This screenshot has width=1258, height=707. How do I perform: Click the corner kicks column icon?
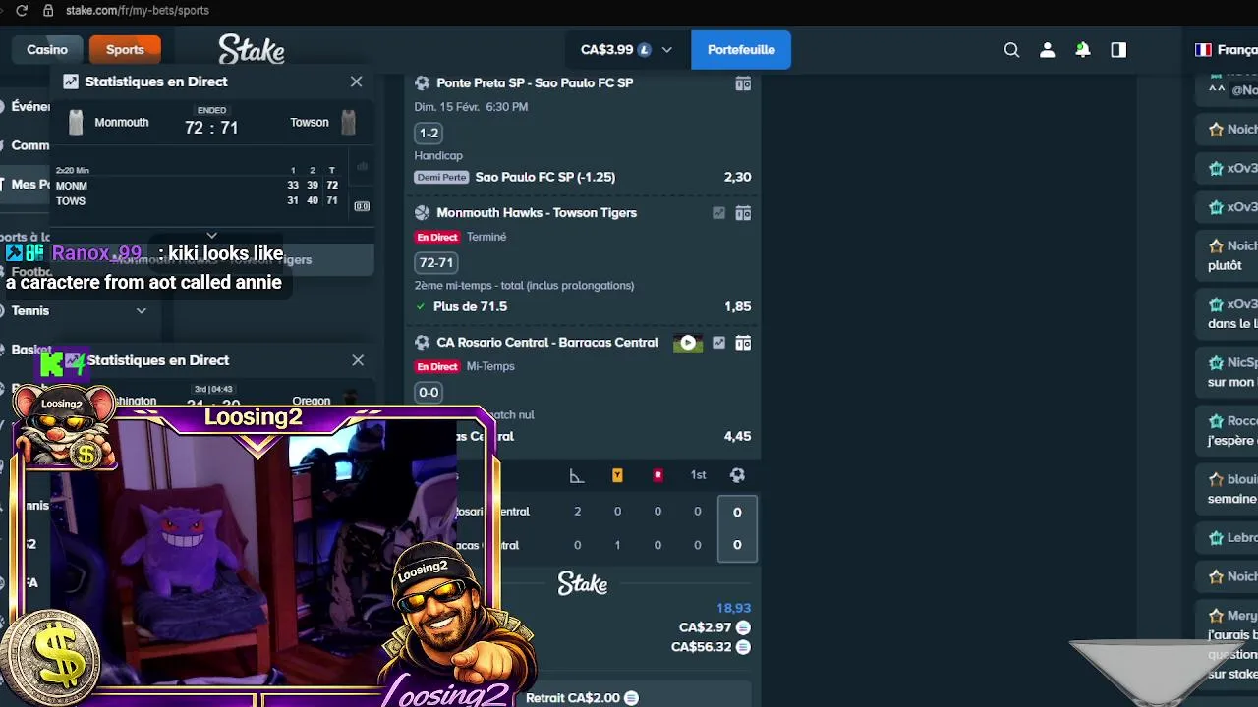point(577,475)
